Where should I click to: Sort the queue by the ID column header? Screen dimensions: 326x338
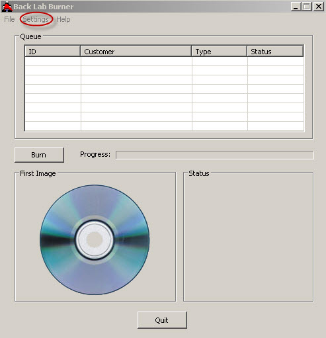52,52
